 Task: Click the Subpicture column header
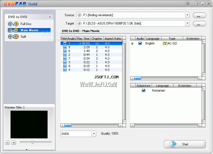[x=144, y=86]
